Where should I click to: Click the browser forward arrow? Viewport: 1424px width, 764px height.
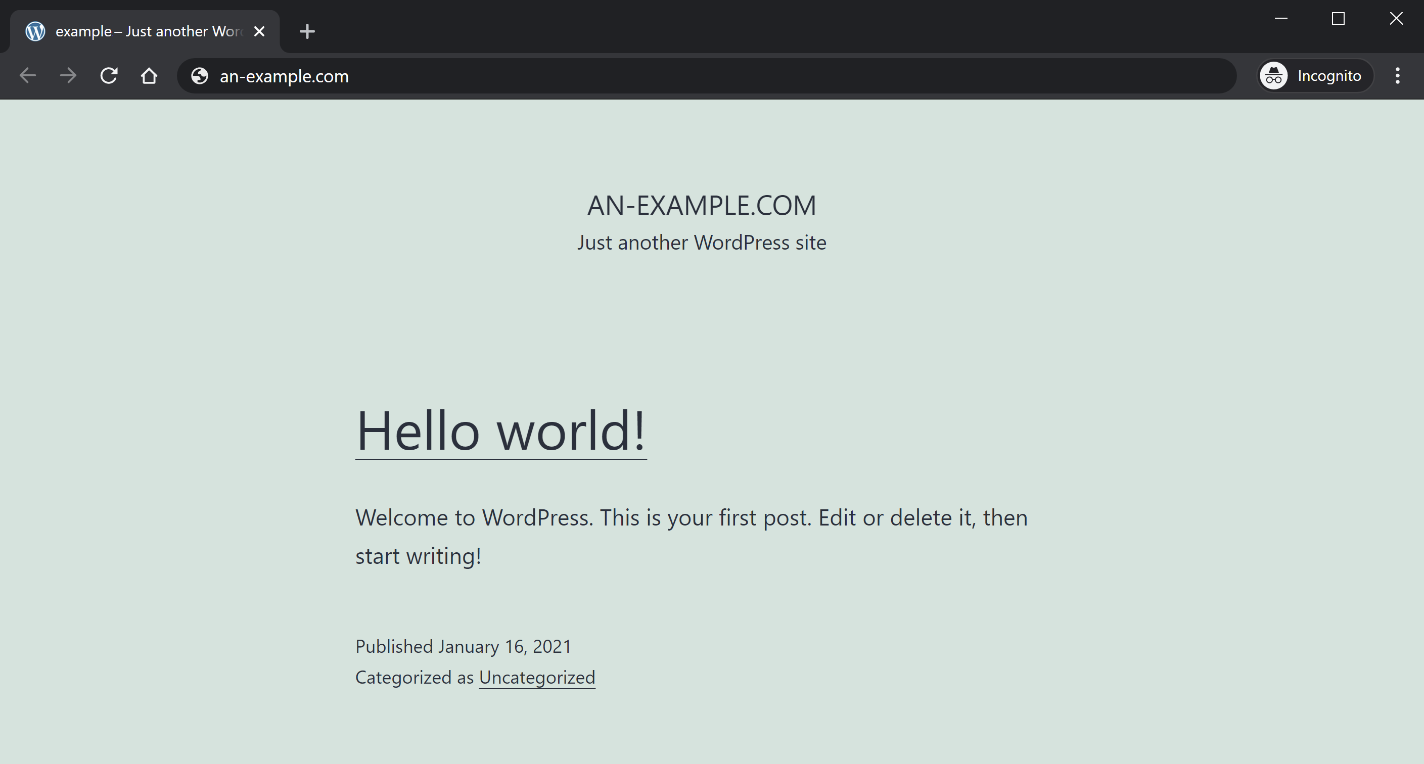coord(68,76)
